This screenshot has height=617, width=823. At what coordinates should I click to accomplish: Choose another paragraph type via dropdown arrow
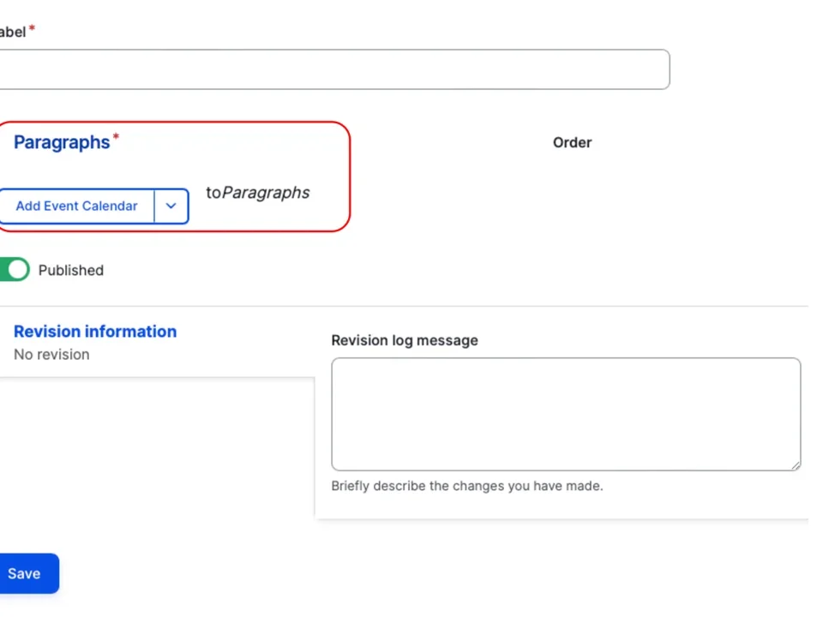pos(171,206)
